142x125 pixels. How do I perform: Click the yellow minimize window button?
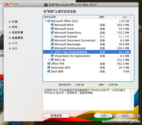12,5
